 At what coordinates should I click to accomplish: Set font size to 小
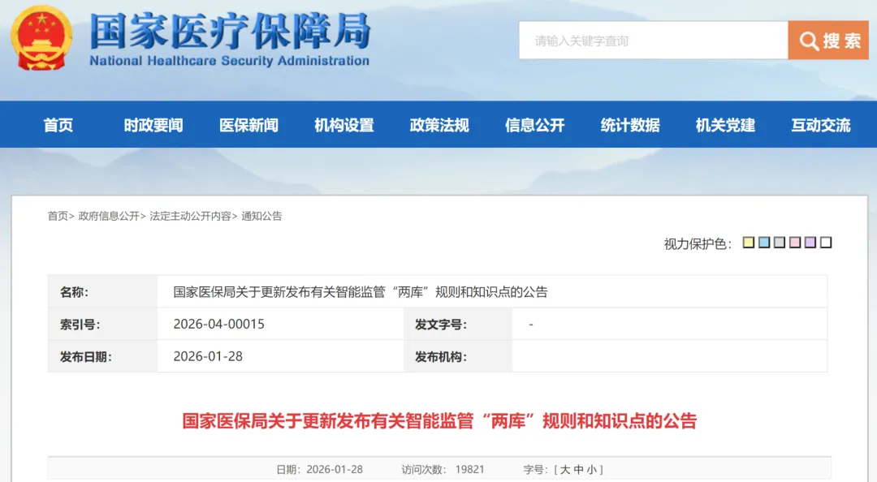592,470
